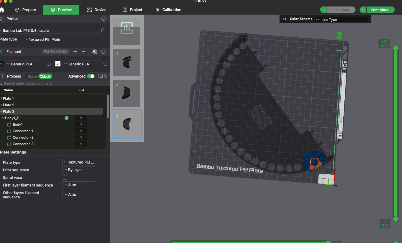Image resolution: width=402 pixels, height=243 pixels.
Task: Click filament 1 color number swatch
Action: pos(1,64)
